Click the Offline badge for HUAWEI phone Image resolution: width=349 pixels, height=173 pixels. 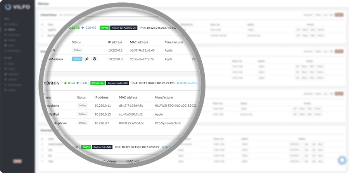coord(82,106)
